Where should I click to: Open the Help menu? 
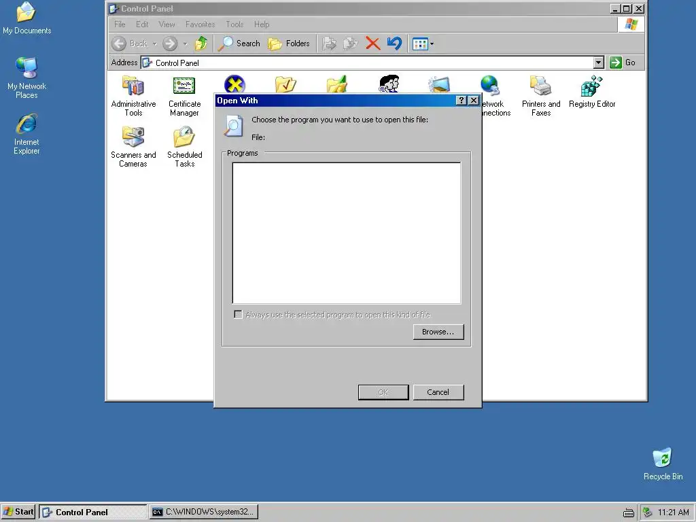point(262,24)
